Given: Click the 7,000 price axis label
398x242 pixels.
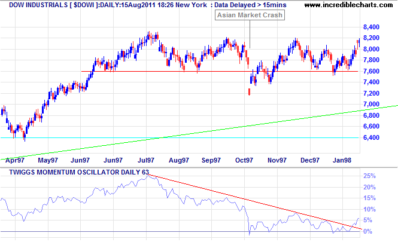Looking at the screenshot, I should click(x=371, y=104).
